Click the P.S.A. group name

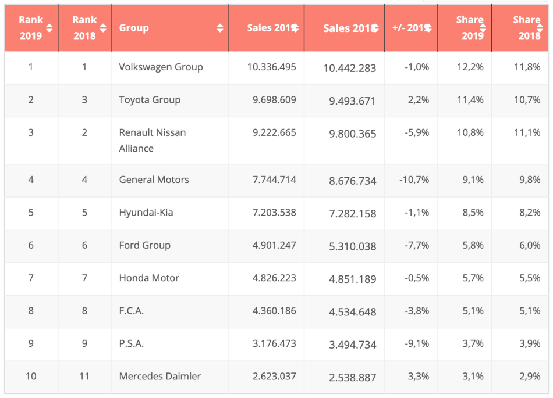[x=131, y=343]
